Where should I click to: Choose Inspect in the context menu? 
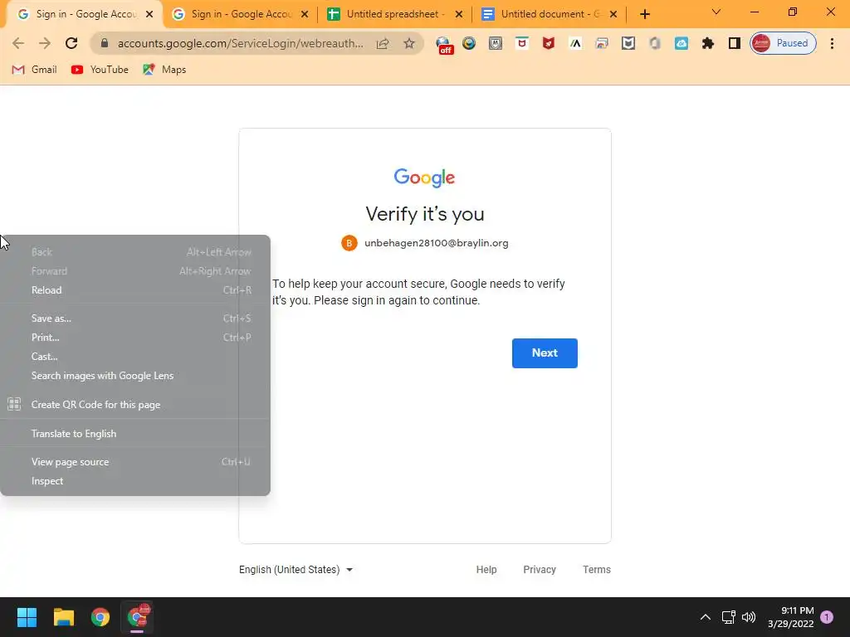(135, 481)
